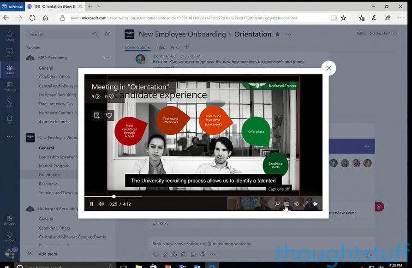The image size is (412, 268).
Task: Open more compose options ellipsis
Action: 212,255
